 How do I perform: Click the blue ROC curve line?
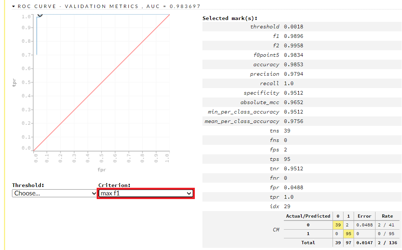(x=37, y=36)
